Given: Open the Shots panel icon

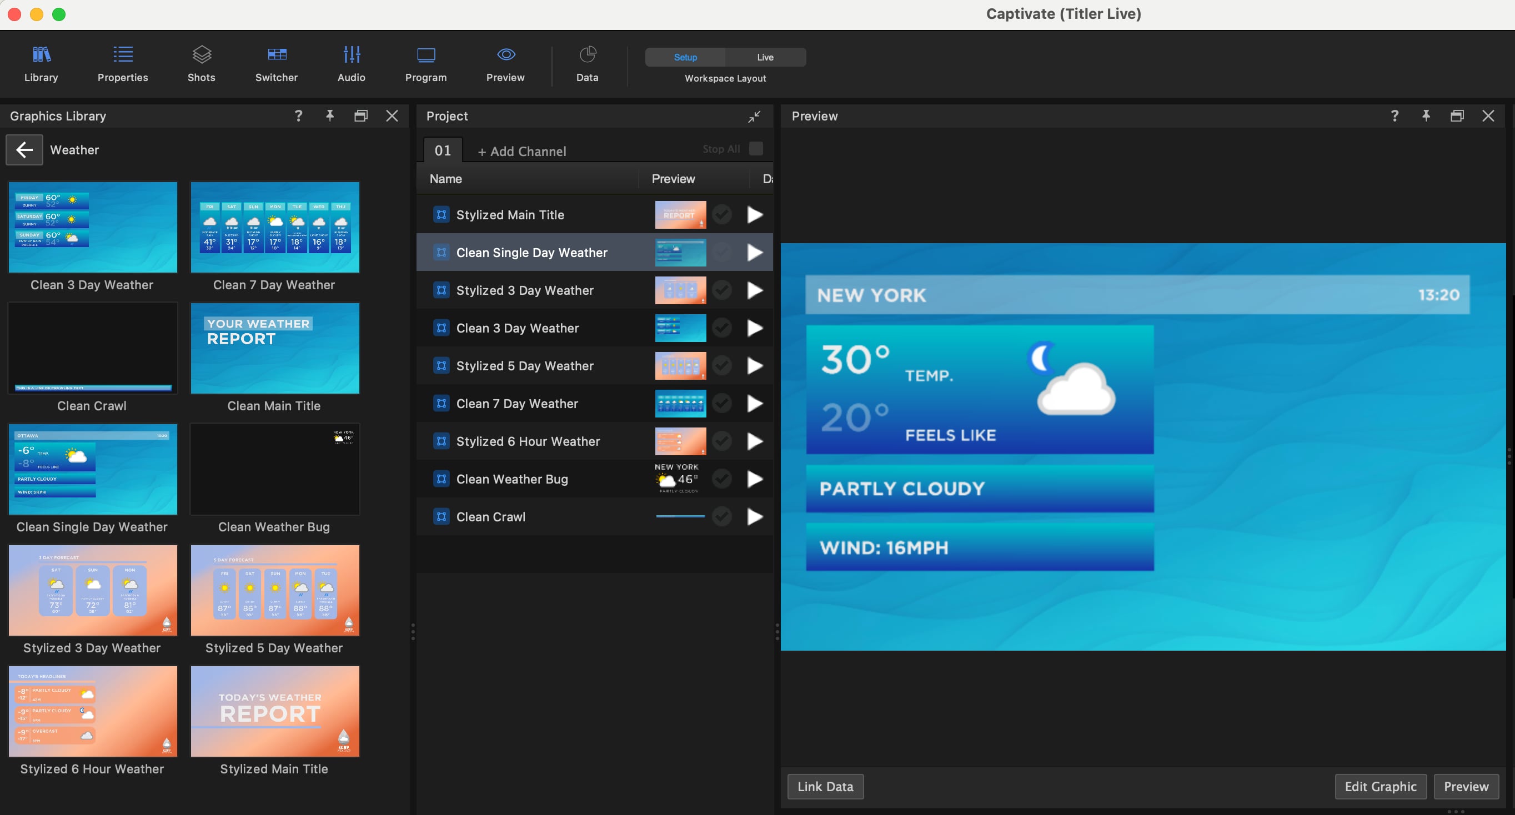Looking at the screenshot, I should pyautogui.click(x=201, y=64).
